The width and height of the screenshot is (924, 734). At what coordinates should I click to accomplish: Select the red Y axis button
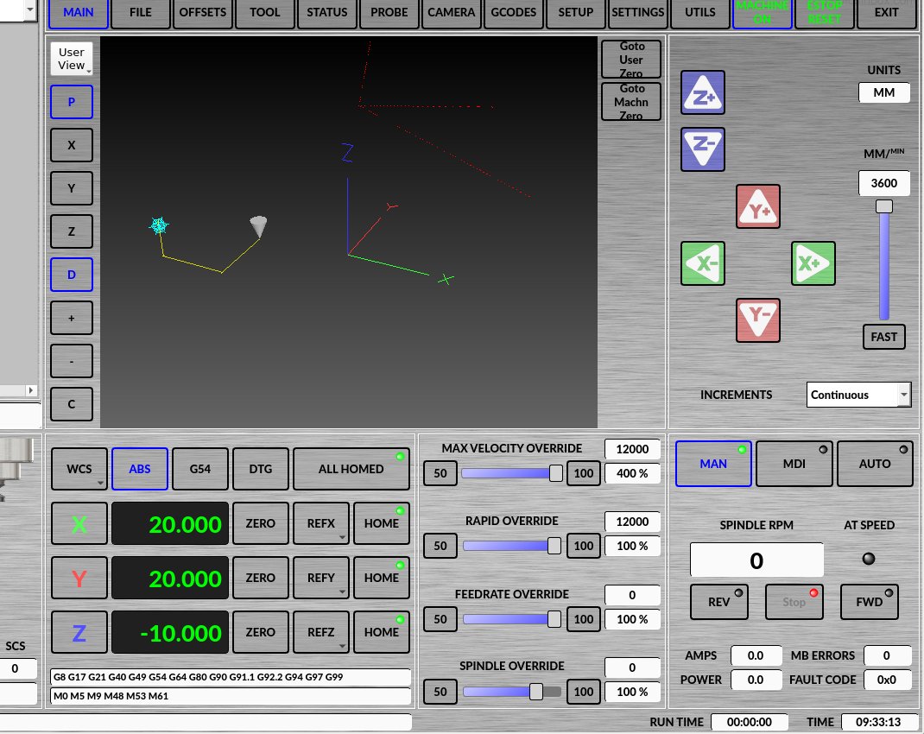pyautogui.click(x=79, y=578)
